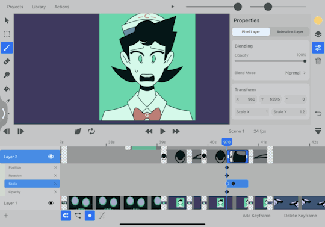Open the Projects menu
Viewport: 325px width, 227px height.
tap(15, 7)
